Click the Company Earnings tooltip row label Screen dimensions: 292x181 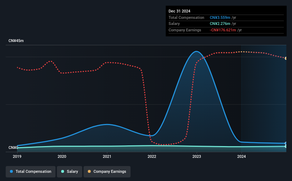[x=185, y=30]
